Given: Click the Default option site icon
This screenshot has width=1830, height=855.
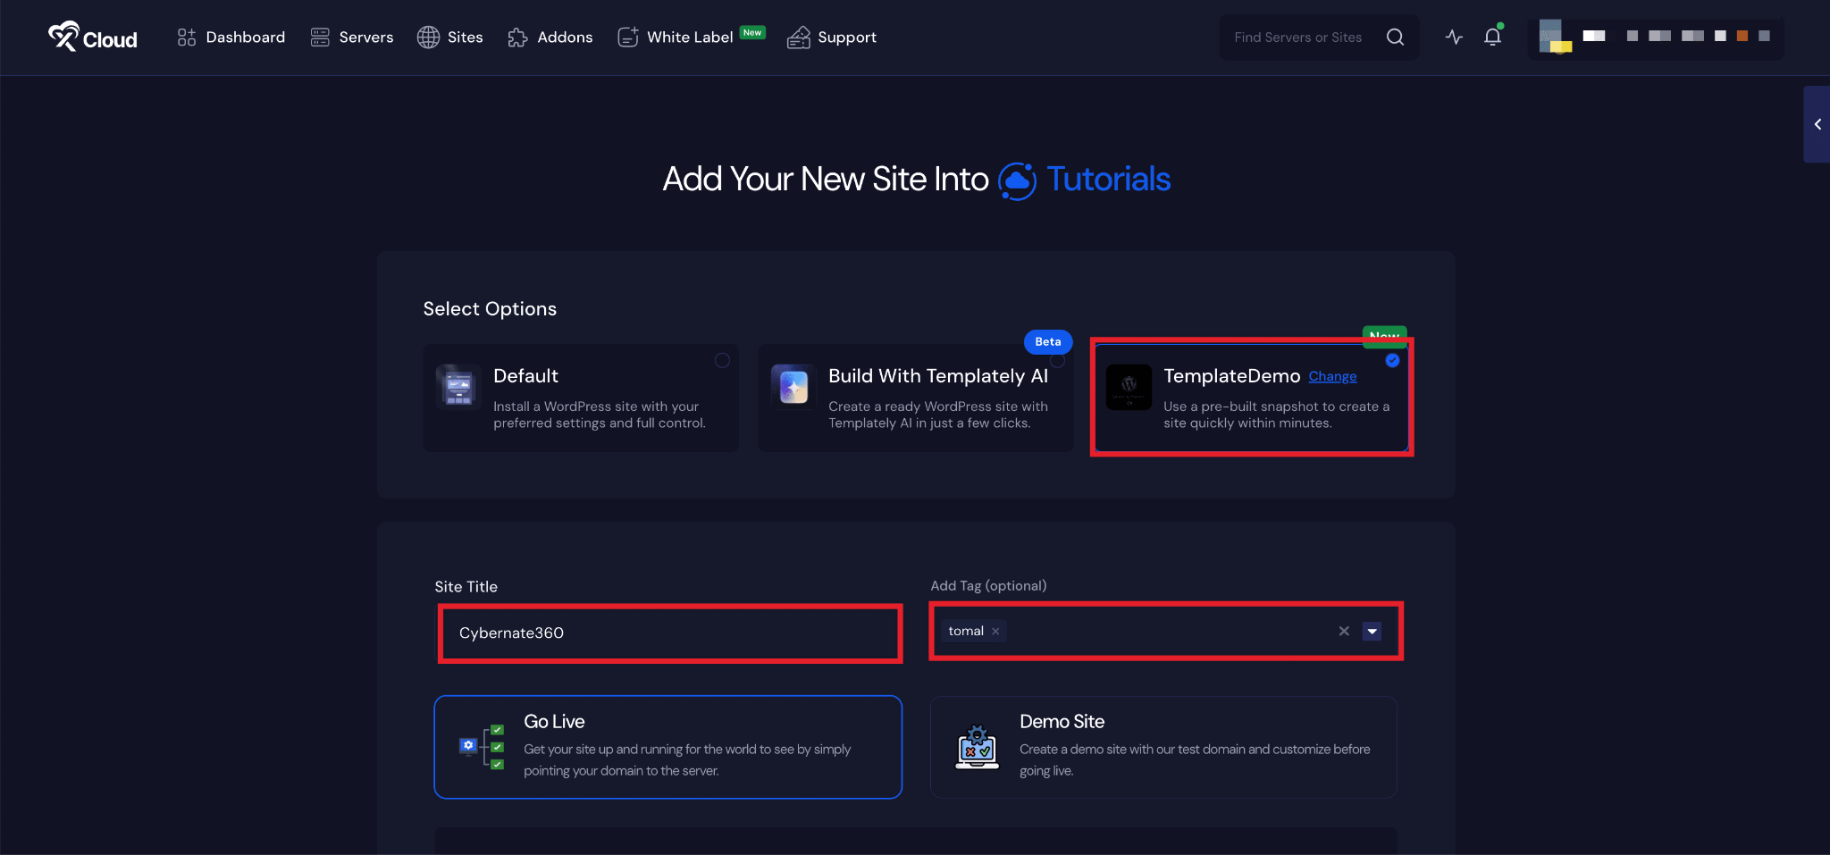Looking at the screenshot, I should click(458, 387).
